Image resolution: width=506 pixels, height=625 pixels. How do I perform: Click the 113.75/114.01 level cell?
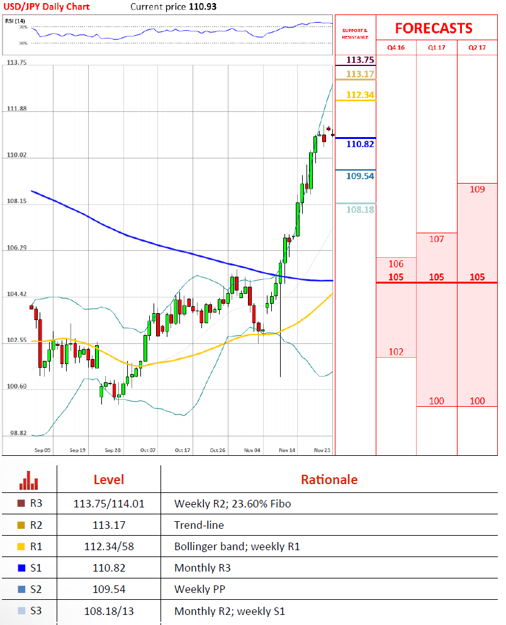(109, 504)
